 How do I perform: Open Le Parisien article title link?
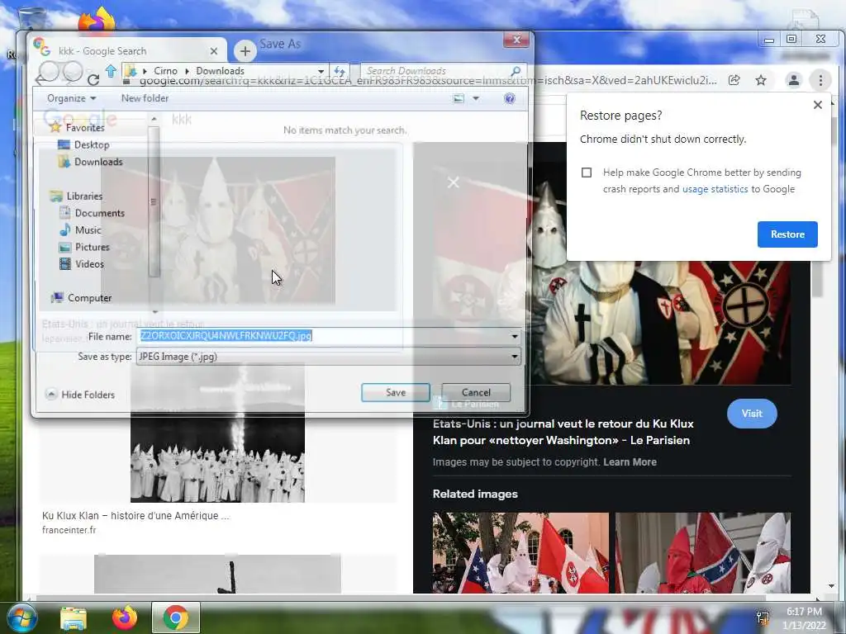563,432
